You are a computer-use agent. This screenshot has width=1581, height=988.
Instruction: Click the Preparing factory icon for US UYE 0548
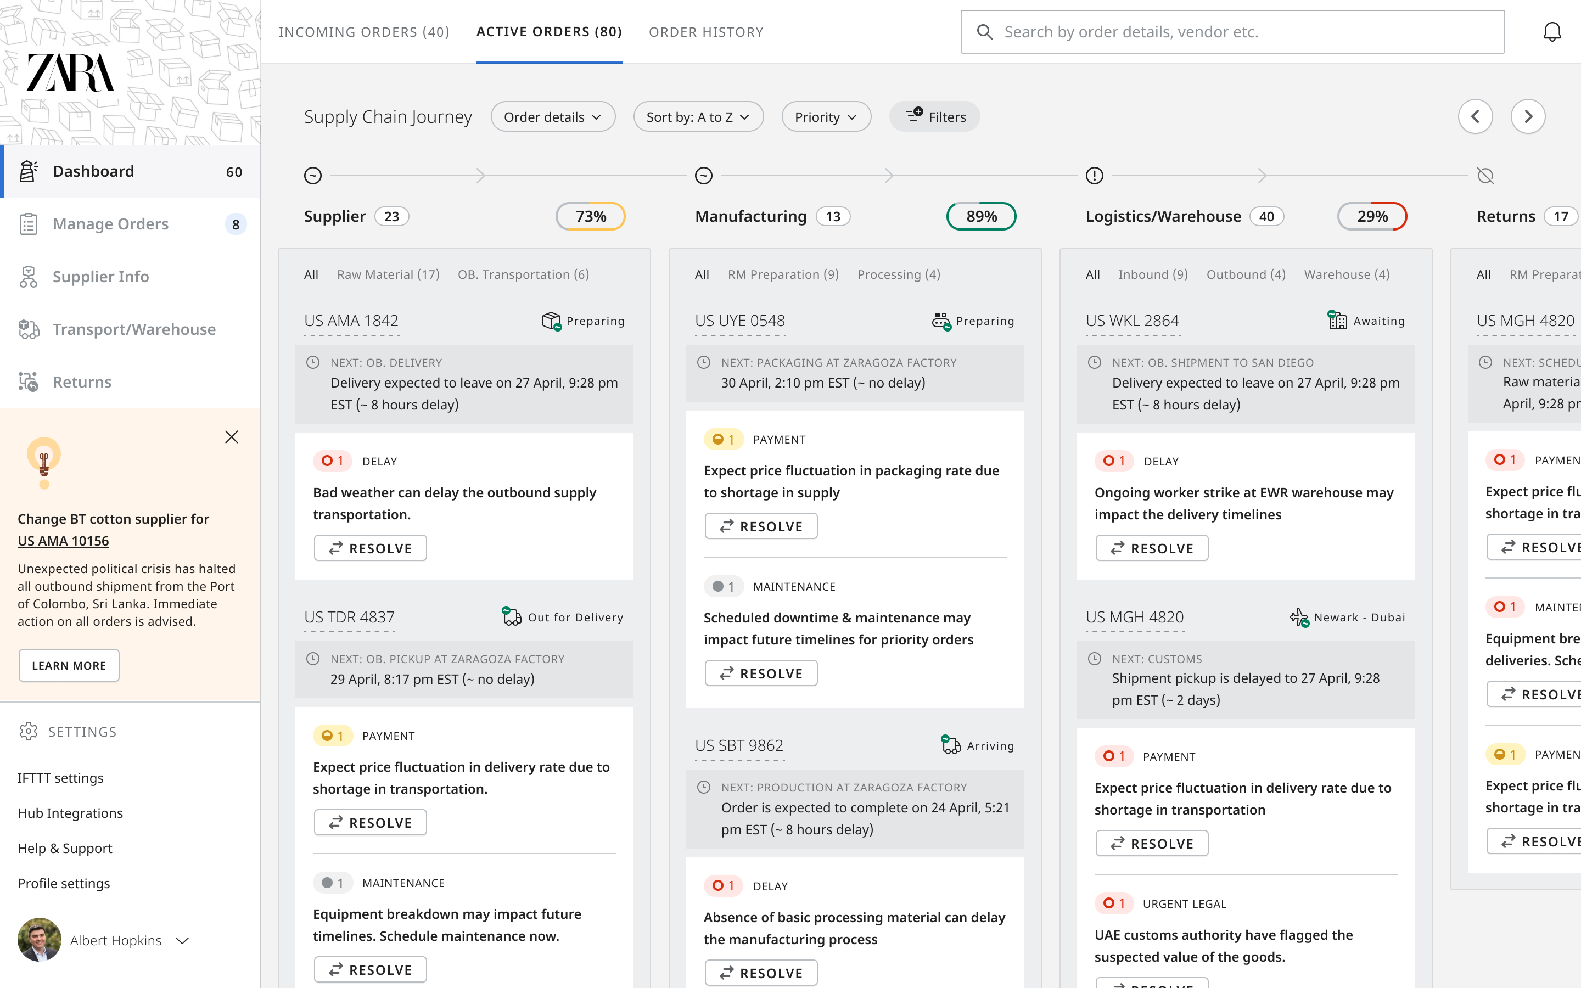(941, 321)
